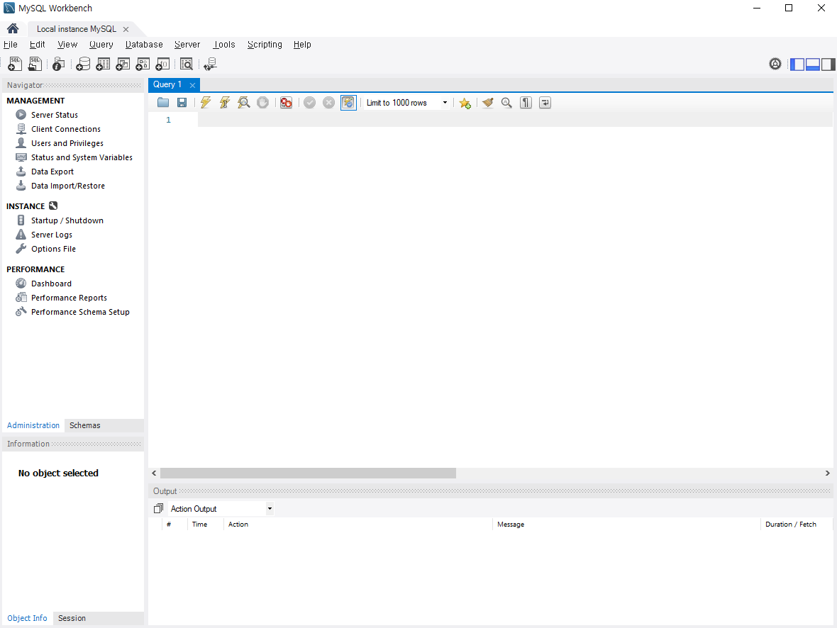Open the find panel magnifier icon
837x628 pixels.
[x=506, y=103]
